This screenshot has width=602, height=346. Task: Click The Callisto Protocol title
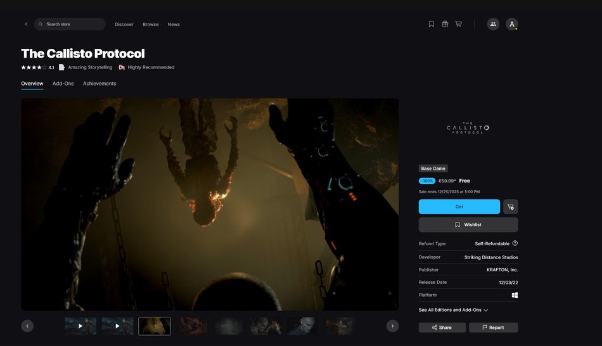pyautogui.click(x=83, y=53)
